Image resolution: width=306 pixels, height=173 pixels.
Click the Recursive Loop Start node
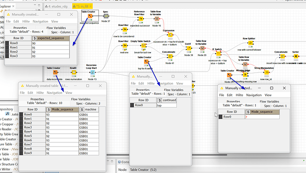click(x=93, y=72)
